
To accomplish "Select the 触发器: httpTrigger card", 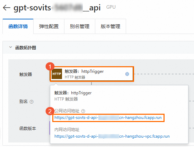I will 92,74.
